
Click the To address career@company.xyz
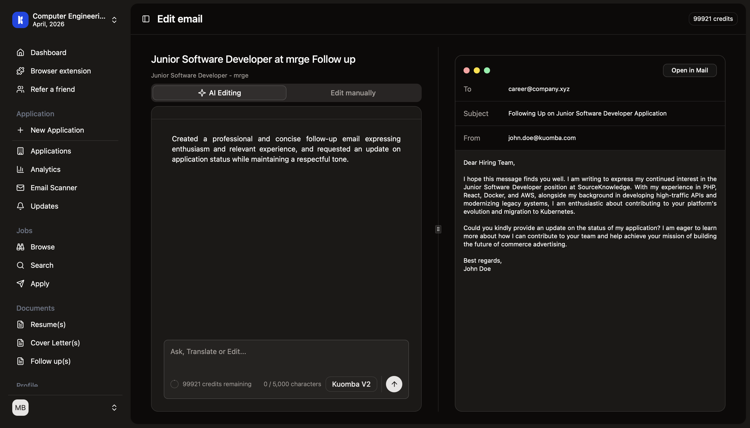point(539,89)
